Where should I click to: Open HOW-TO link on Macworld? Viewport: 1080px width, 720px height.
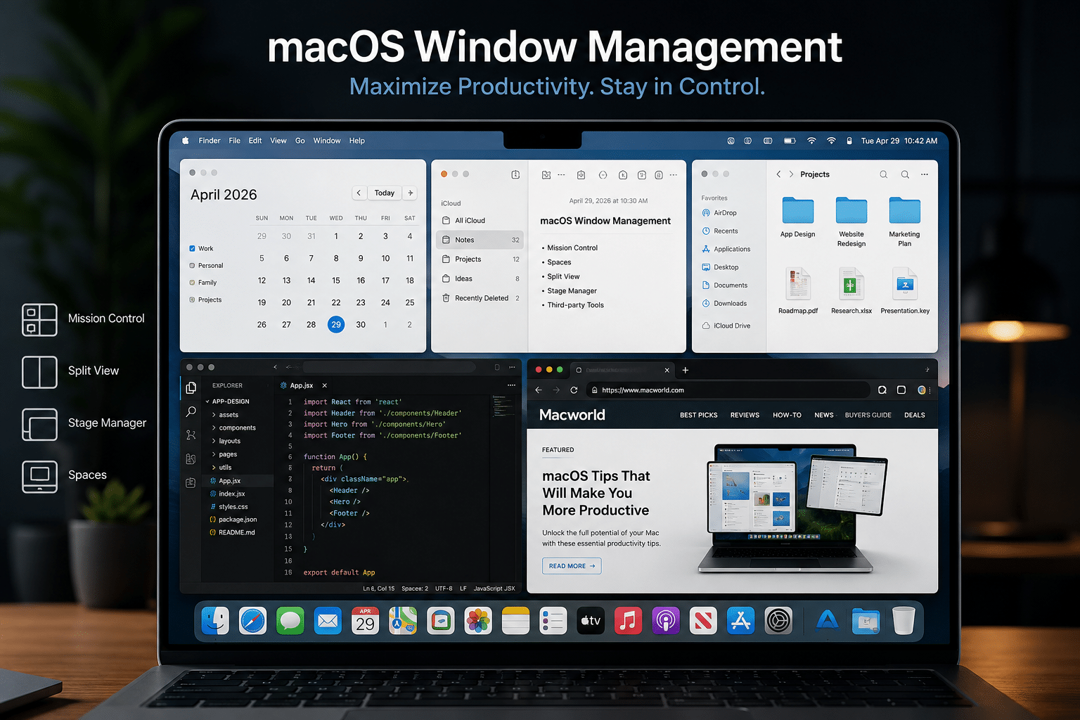click(x=787, y=415)
